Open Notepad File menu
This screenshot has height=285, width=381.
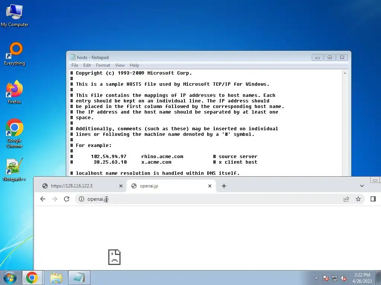point(75,65)
